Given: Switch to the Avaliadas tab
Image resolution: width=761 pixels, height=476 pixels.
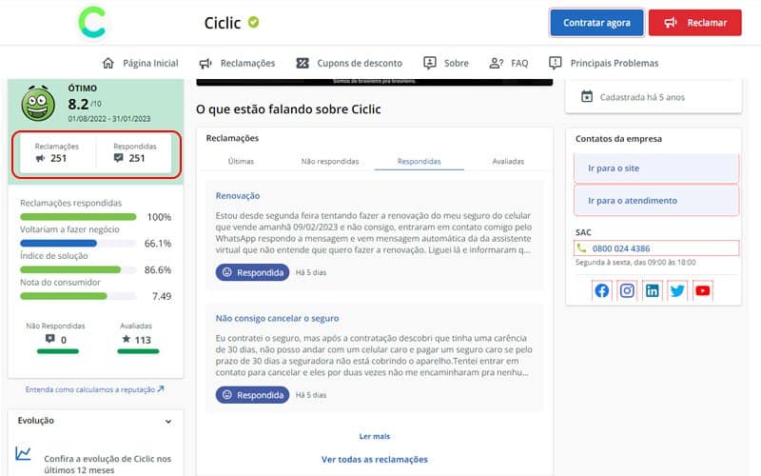Looking at the screenshot, I should (x=508, y=161).
